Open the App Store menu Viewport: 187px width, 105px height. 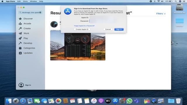[11, 1]
